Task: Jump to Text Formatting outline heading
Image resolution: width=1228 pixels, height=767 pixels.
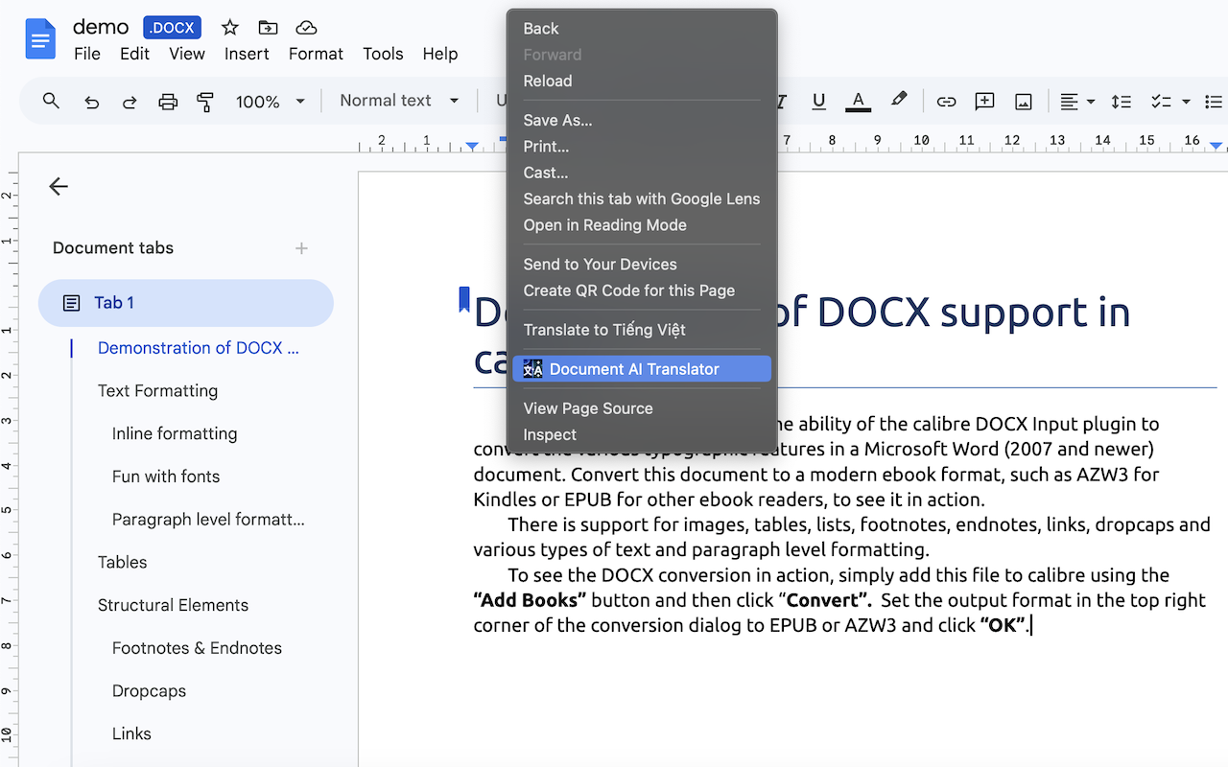Action: [157, 391]
